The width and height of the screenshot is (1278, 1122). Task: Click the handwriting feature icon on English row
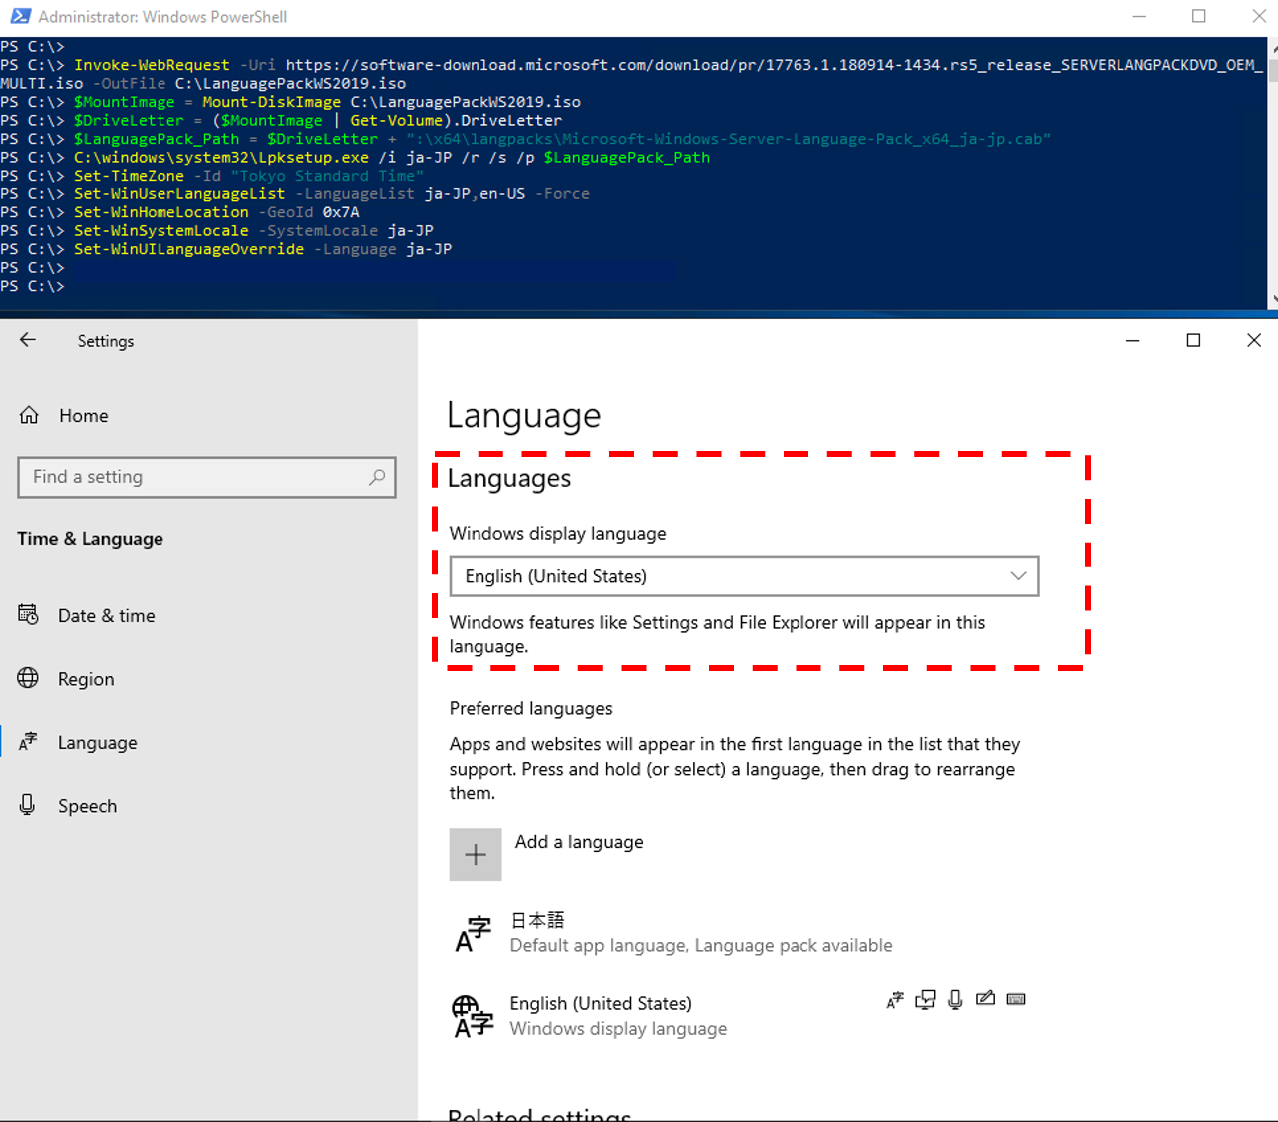[x=985, y=998]
